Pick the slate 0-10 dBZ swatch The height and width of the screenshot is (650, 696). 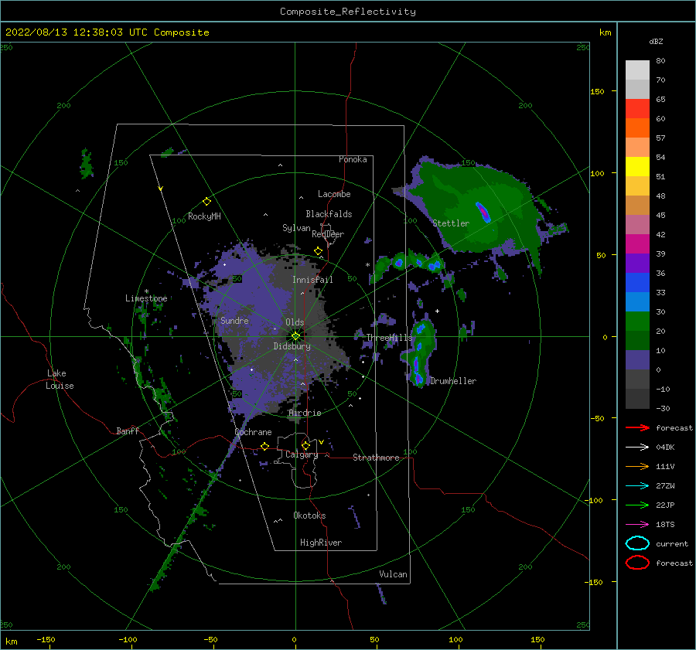pos(637,360)
